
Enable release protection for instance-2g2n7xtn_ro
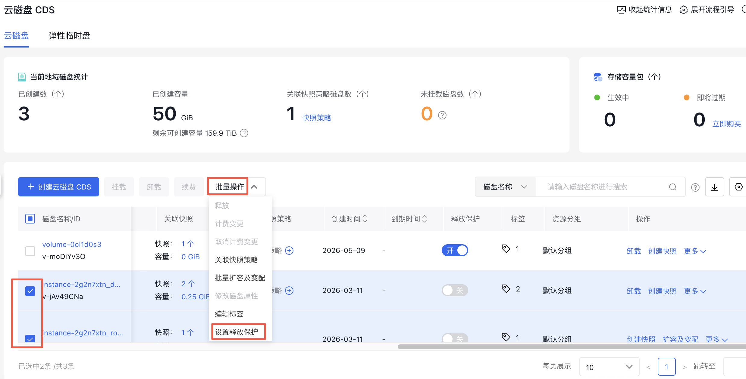coord(455,338)
